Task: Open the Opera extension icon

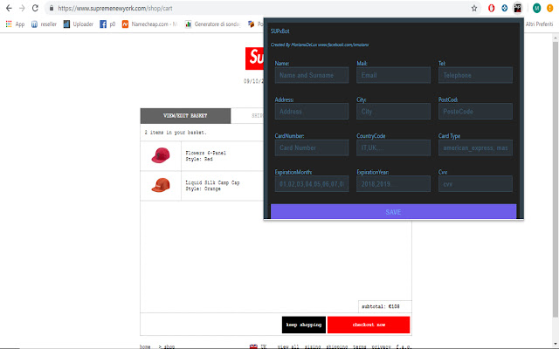Action: point(491,8)
